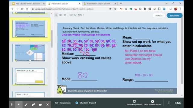
Task: Switch to Presentation Session Student tab
Action: coord(99,4)
